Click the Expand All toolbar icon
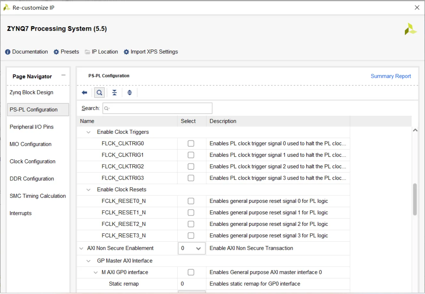The image size is (425, 294). pyautogui.click(x=130, y=93)
